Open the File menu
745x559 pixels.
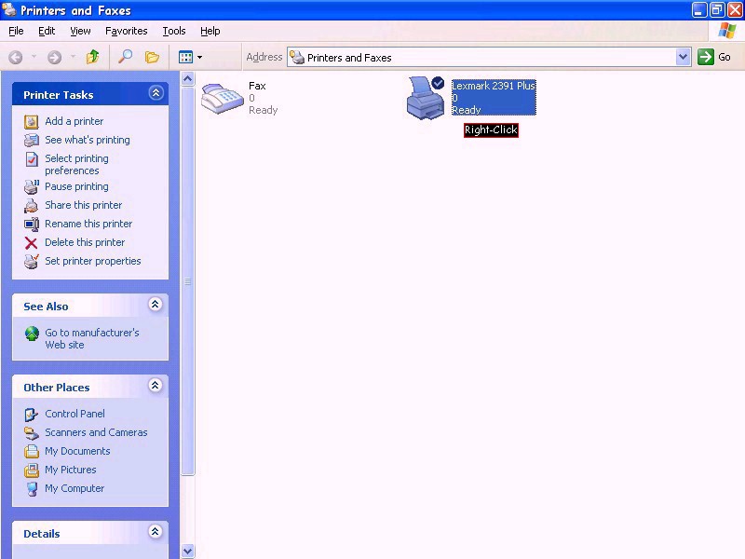[x=16, y=31]
